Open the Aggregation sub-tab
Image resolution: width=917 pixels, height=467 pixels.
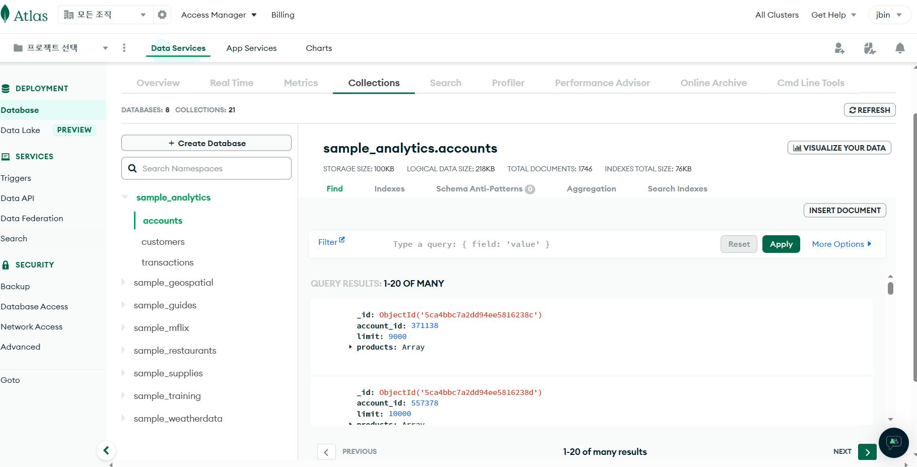(x=591, y=188)
